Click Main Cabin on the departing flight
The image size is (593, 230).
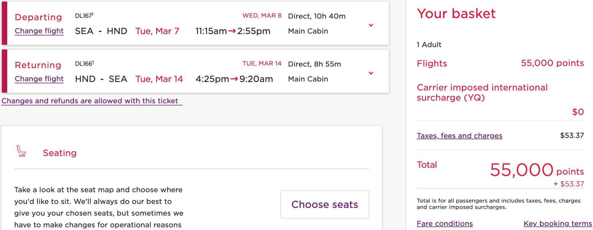pyautogui.click(x=308, y=31)
